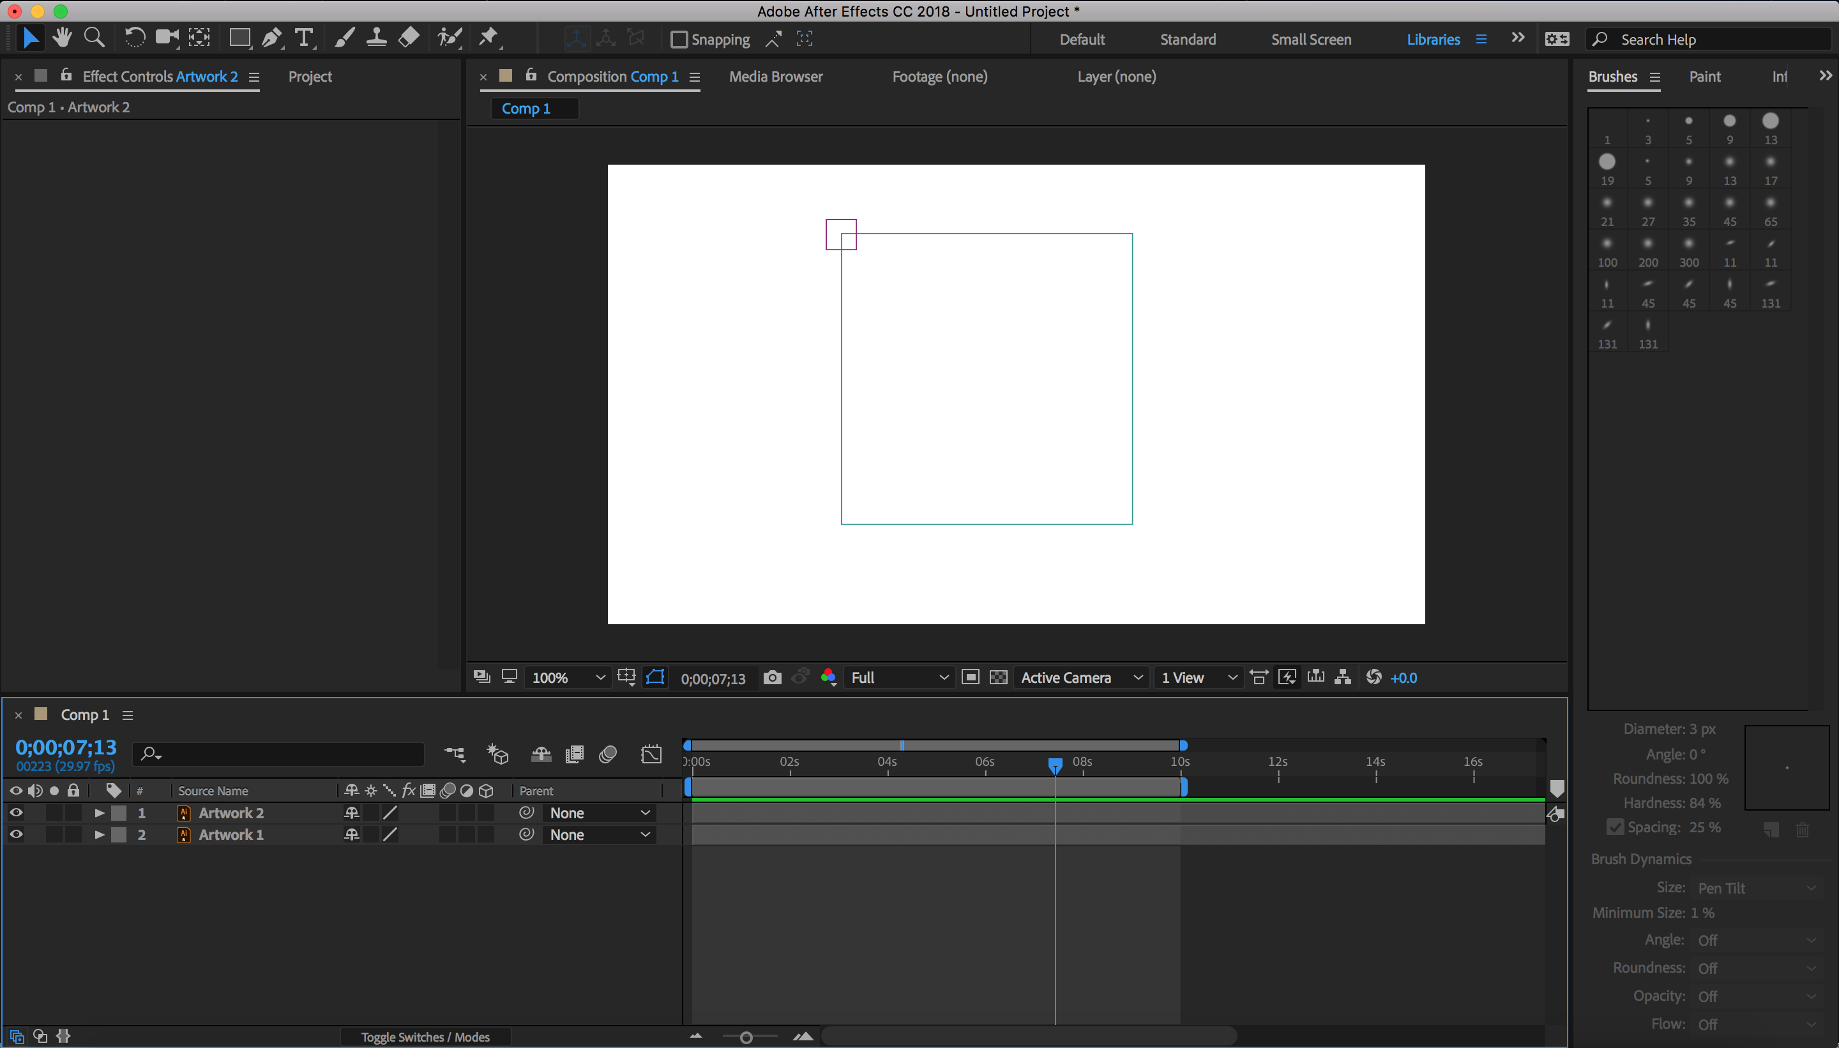Image resolution: width=1839 pixels, height=1048 pixels.
Task: Open the Layer (none) tab
Action: pos(1116,77)
